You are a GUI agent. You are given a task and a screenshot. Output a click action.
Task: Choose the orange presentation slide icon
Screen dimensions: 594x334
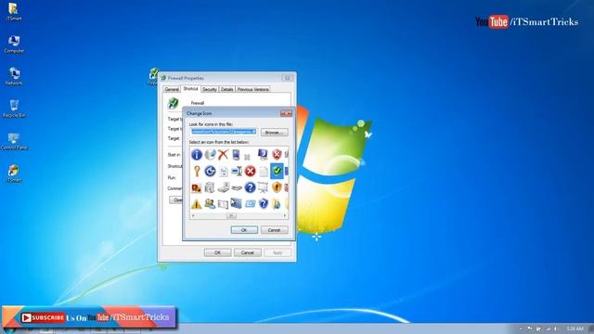coord(196,187)
